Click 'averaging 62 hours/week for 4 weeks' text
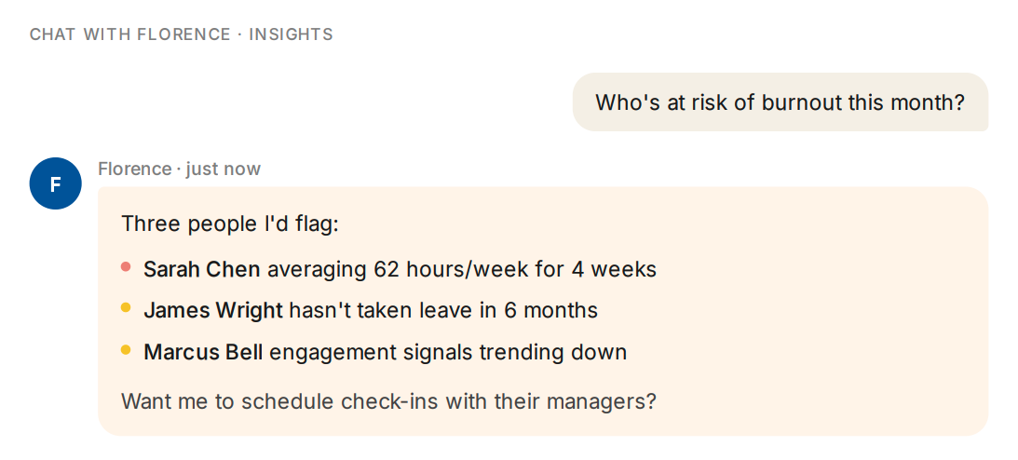Image resolution: width=1018 pixels, height=460 pixels. 462,269
